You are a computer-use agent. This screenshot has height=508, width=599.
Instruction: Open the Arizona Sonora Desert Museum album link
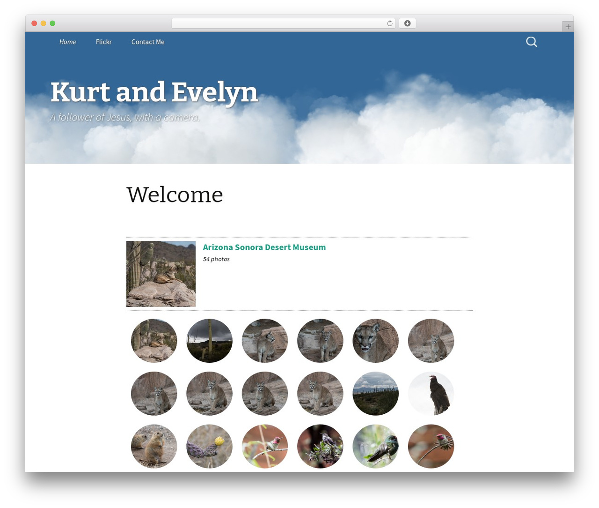coord(264,247)
